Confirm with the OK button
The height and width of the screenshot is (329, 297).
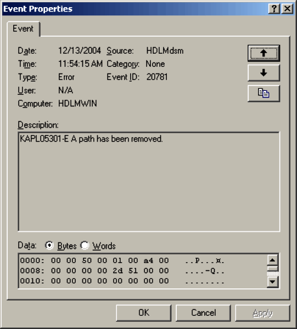coord(144,313)
